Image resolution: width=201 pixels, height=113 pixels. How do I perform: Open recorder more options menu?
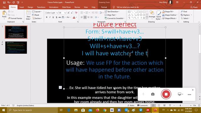pos(189,94)
